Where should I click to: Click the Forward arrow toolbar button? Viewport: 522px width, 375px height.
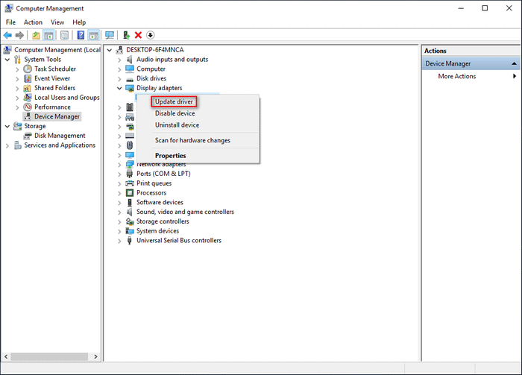pos(19,35)
